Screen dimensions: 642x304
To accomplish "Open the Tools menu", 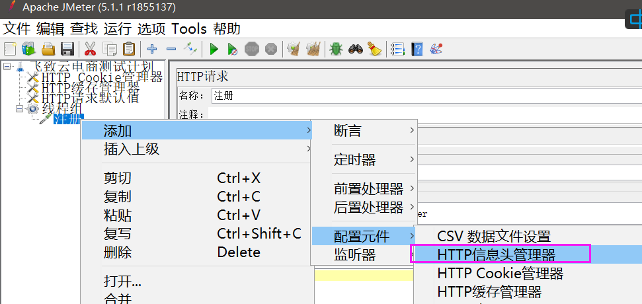I will [188, 29].
